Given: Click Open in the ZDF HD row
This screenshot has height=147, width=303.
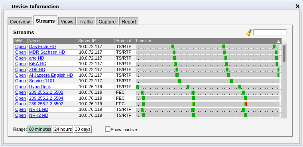Looking at the screenshot, I should (20, 70).
